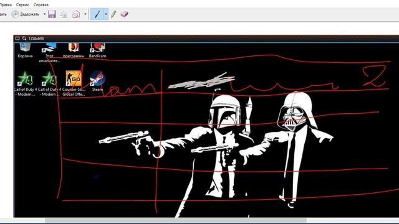This screenshot has height=224, width=399.
Task: Open the pen options dropdown arrow
Action: [x=106, y=14]
